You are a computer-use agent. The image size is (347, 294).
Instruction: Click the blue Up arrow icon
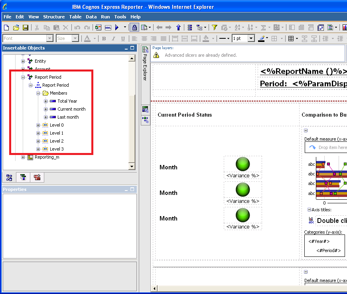click(178, 28)
